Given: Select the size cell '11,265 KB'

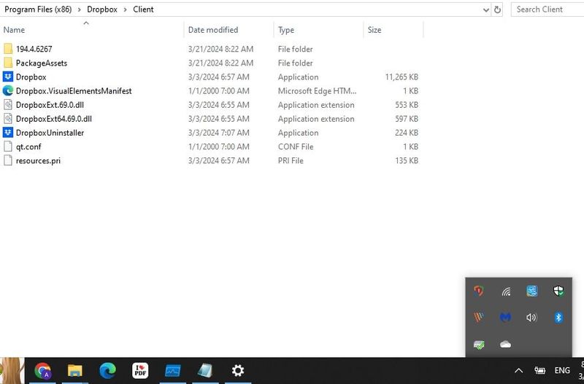Looking at the screenshot, I should 401,77.
